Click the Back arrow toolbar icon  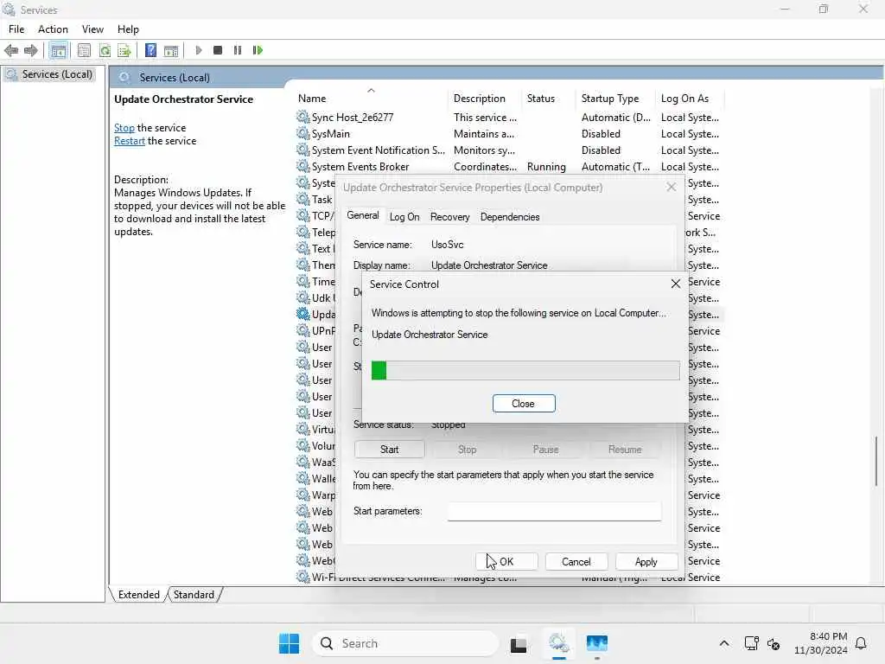[x=10, y=50]
